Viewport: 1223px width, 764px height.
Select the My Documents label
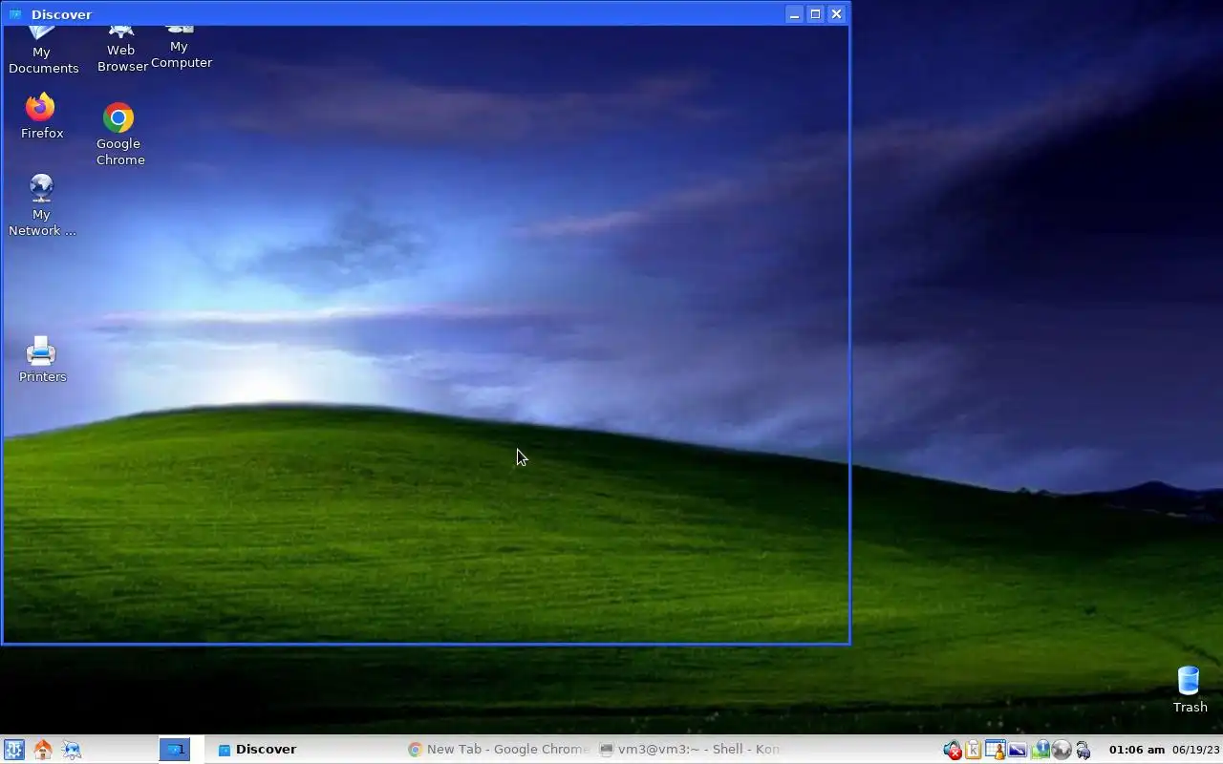click(x=43, y=60)
